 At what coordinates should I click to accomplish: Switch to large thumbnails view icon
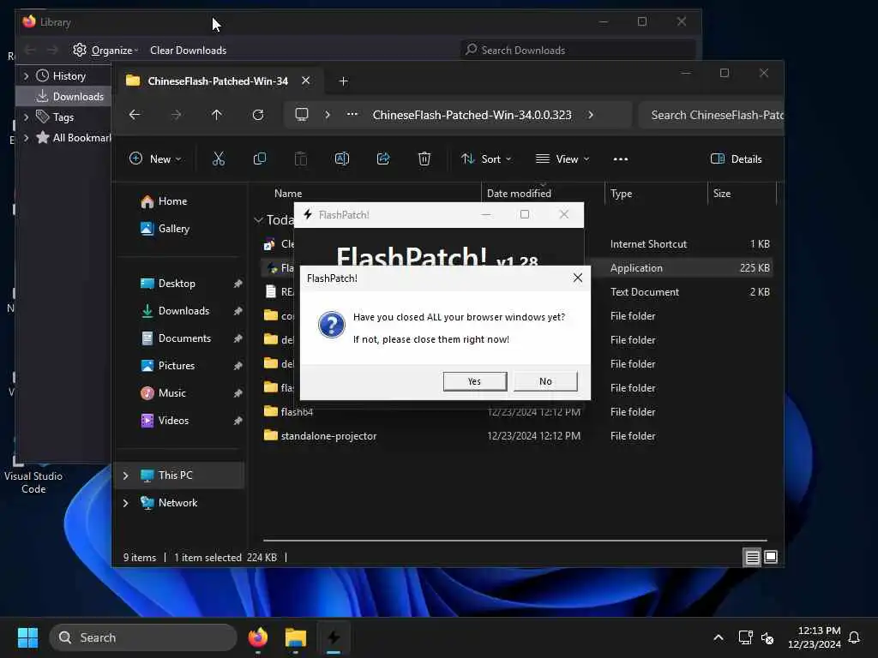pos(771,557)
